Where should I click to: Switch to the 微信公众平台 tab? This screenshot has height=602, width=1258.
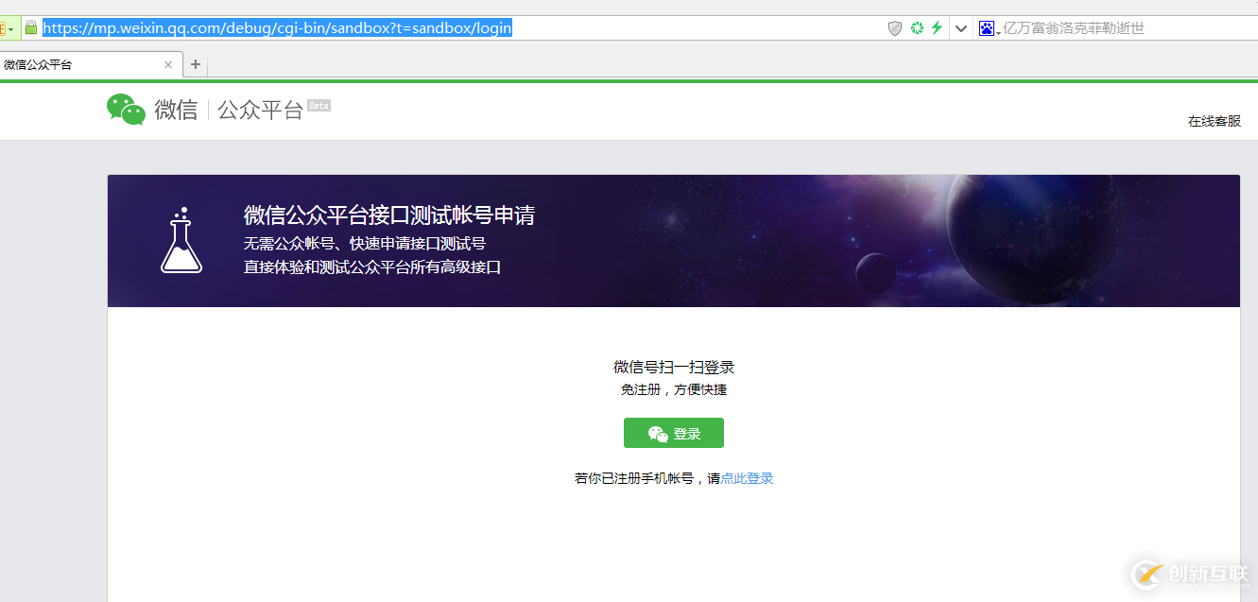tap(91, 65)
